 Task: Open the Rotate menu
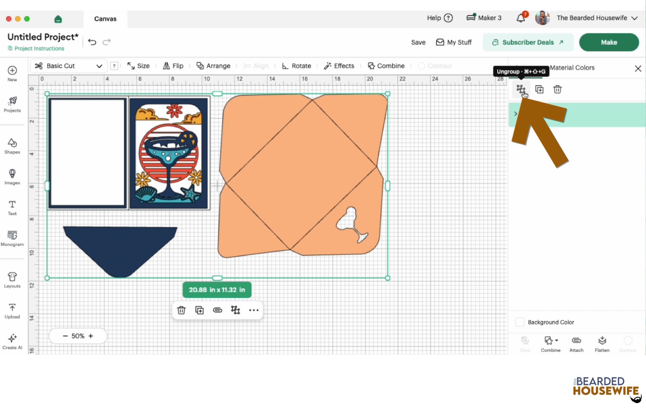pyautogui.click(x=296, y=66)
